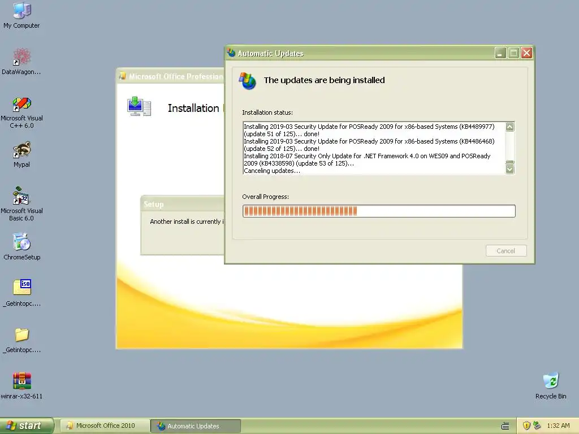This screenshot has height=434, width=579.
Task: Click the Start button
Action: pyautogui.click(x=27, y=426)
